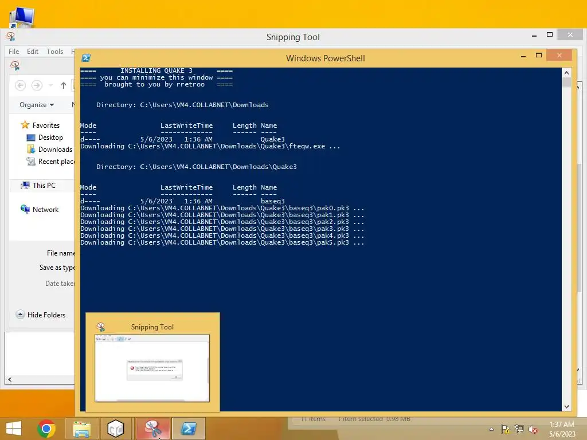Close the PowerShell window
Image resolution: width=587 pixels, height=440 pixels.
[559, 56]
